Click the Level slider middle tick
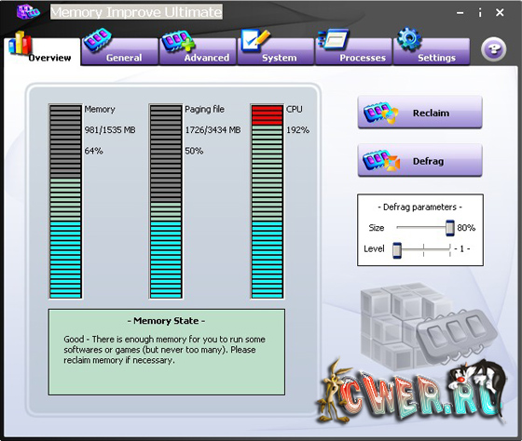The height and width of the screenshot is (441, 522). 423,250
